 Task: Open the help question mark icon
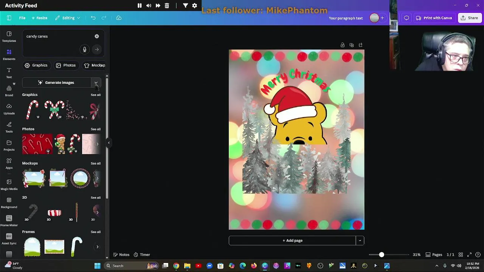[478, 255]
